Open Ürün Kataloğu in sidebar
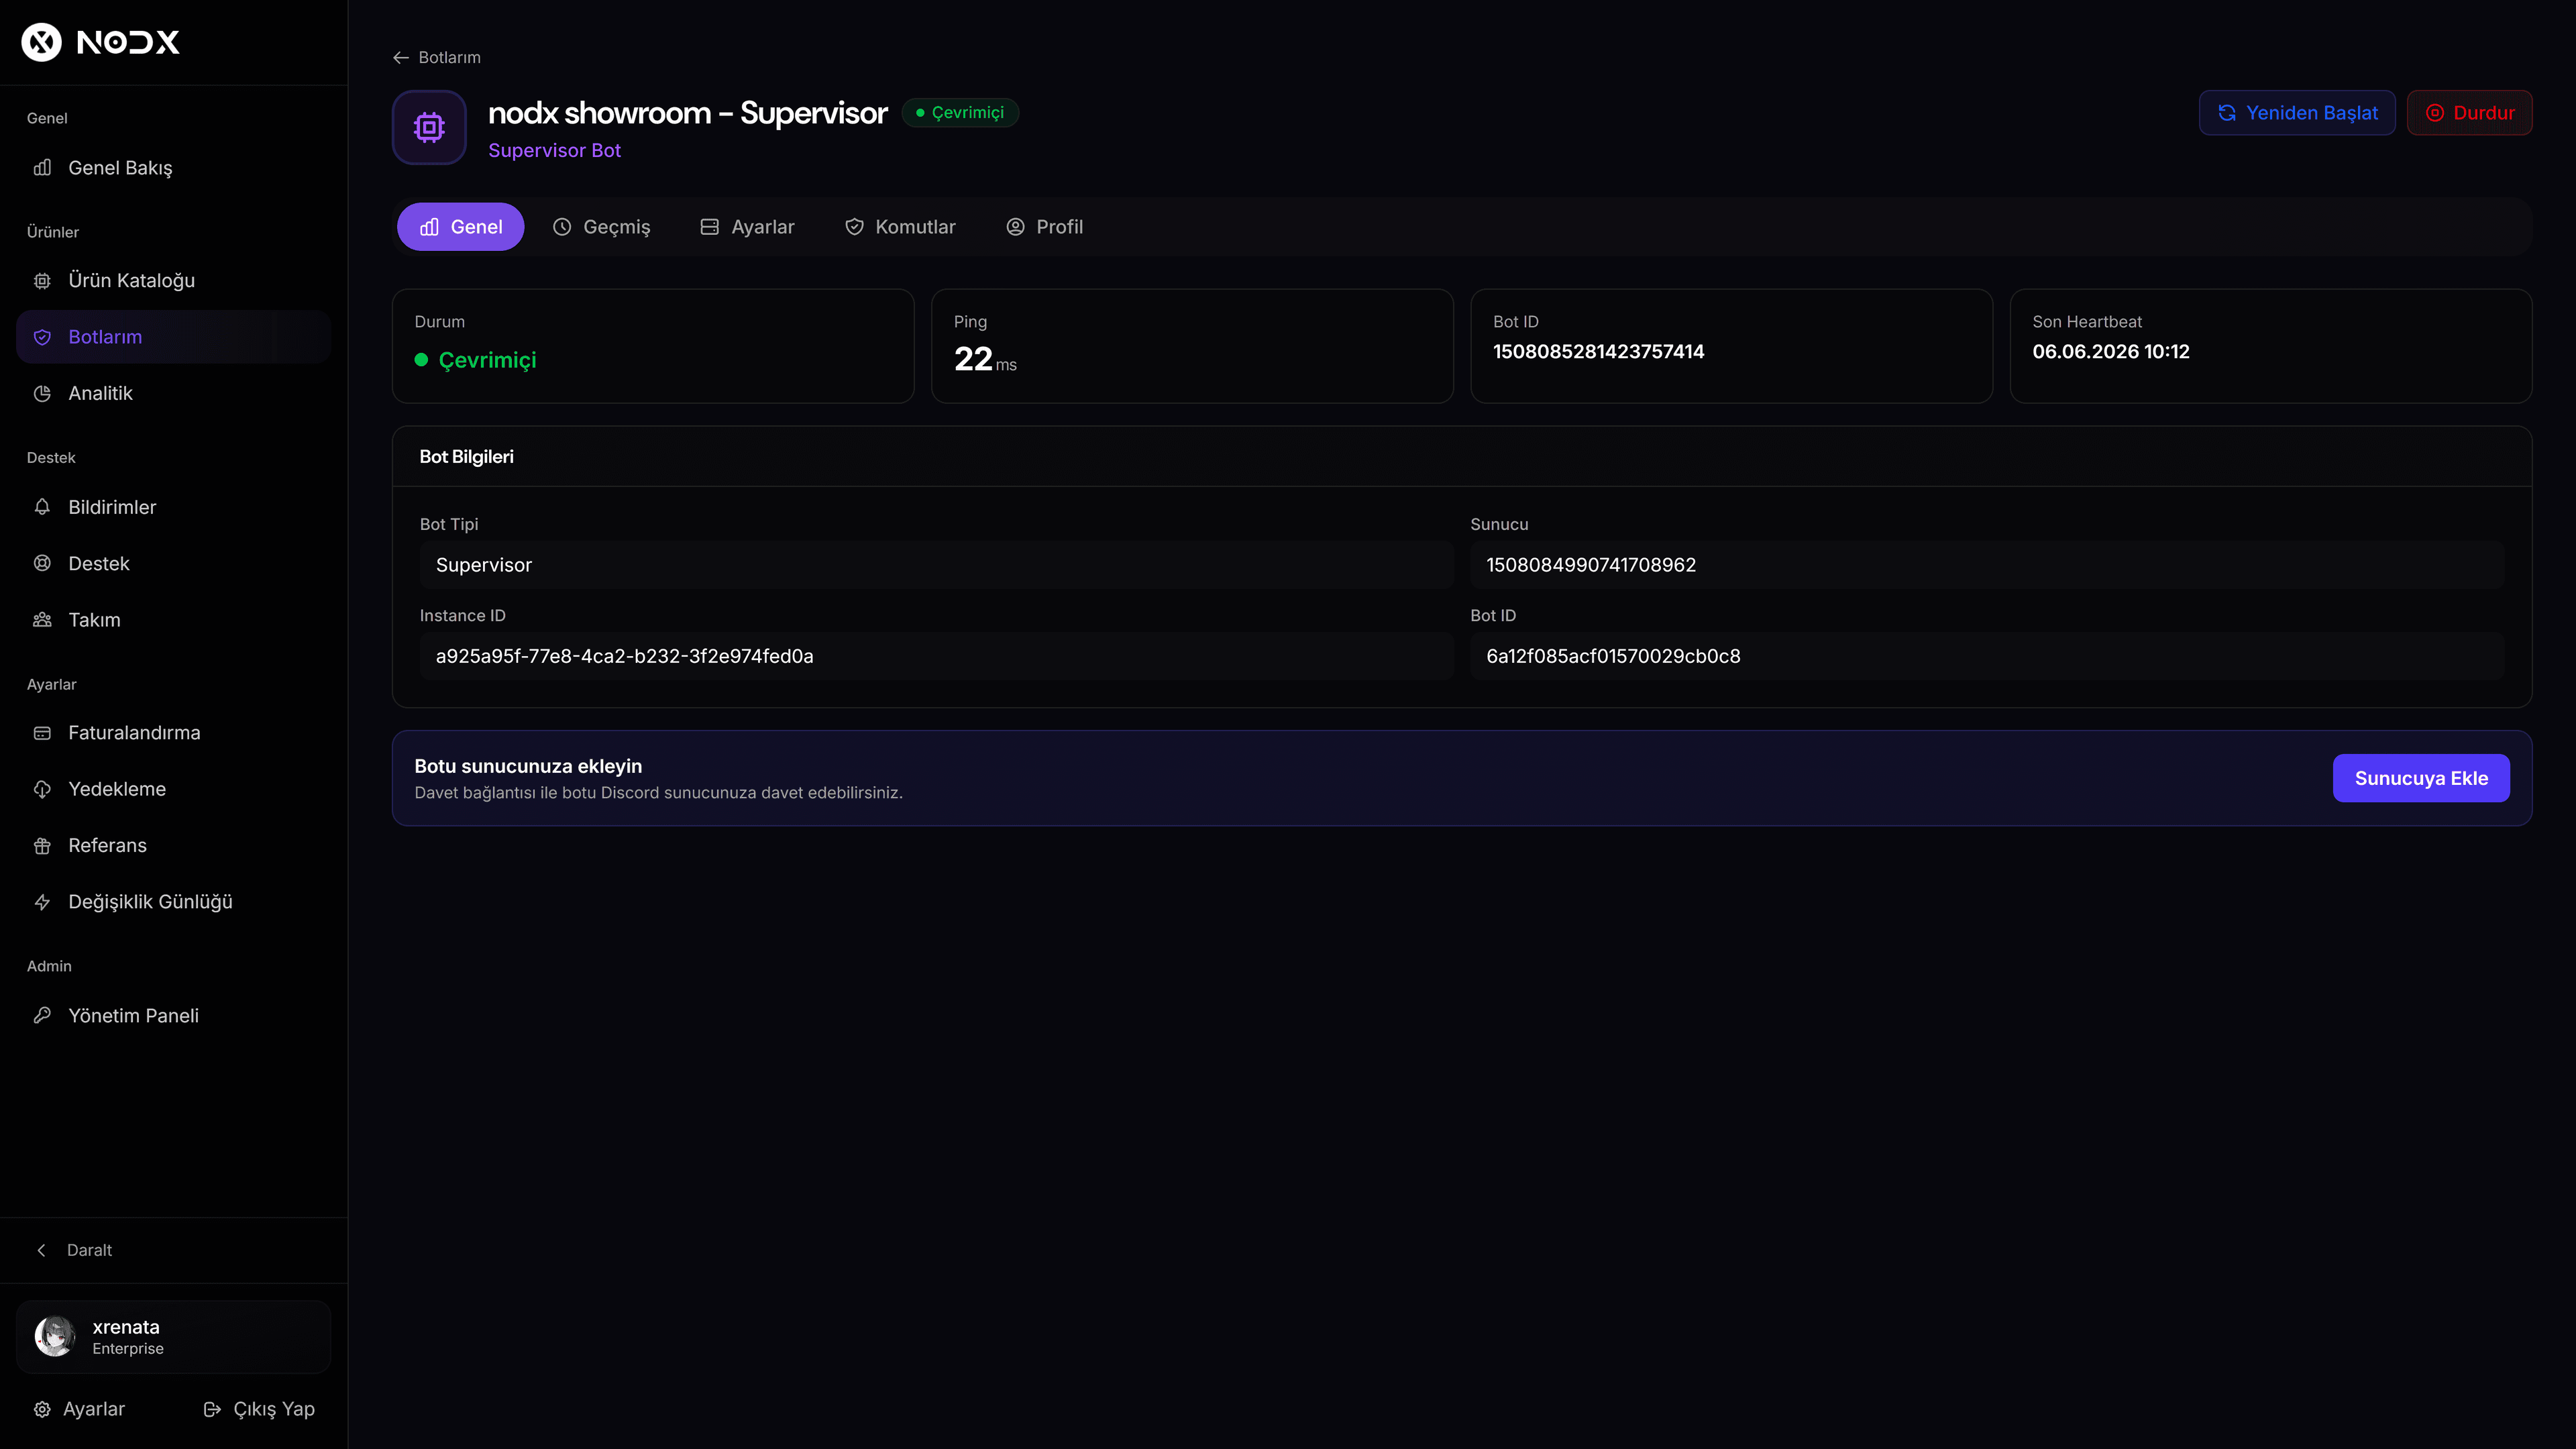 coord(174,281)
